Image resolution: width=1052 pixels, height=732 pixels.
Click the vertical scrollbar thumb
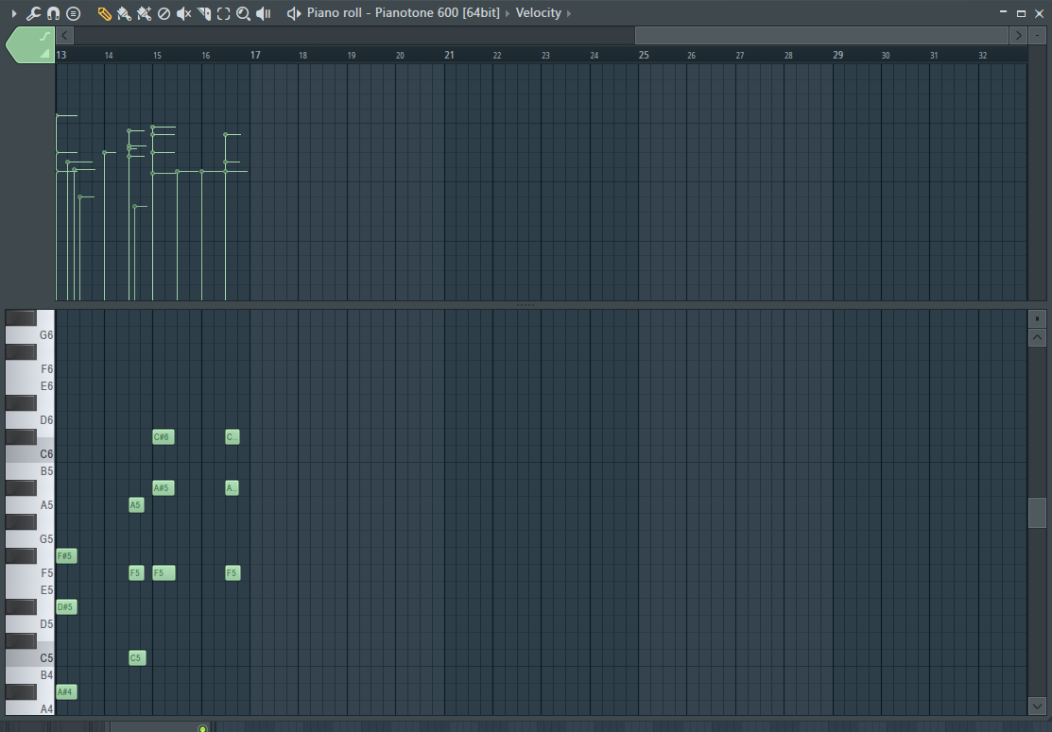[1037, 513]
